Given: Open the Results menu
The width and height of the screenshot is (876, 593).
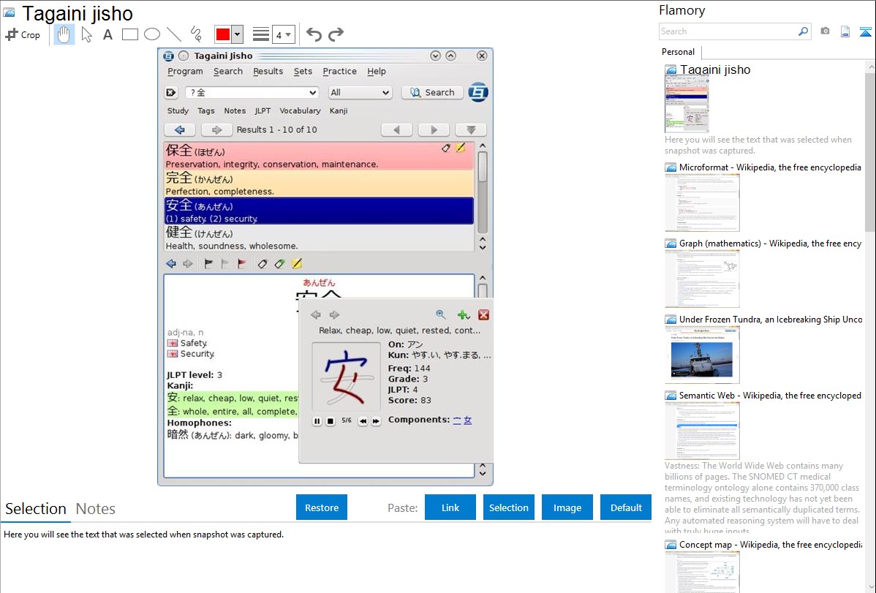Looking at the screenshot, I should 268,72.
